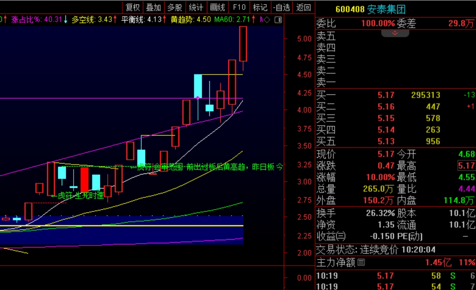The image size is (476, 290).
Task: Click 买二 bid price 5.16
Action: click(386, 107)
